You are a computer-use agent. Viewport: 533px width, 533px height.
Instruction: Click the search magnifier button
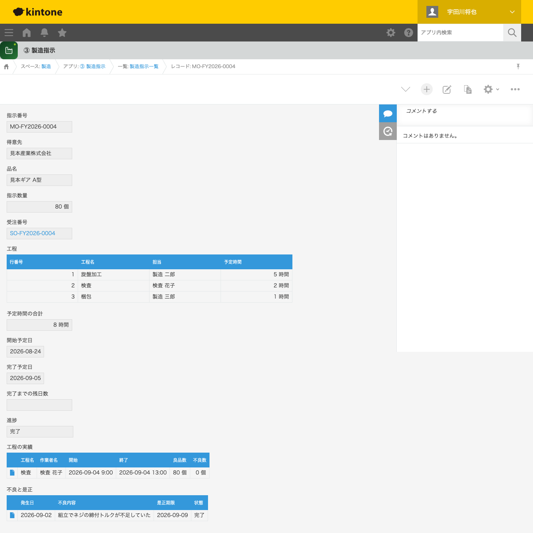point(512,33)
